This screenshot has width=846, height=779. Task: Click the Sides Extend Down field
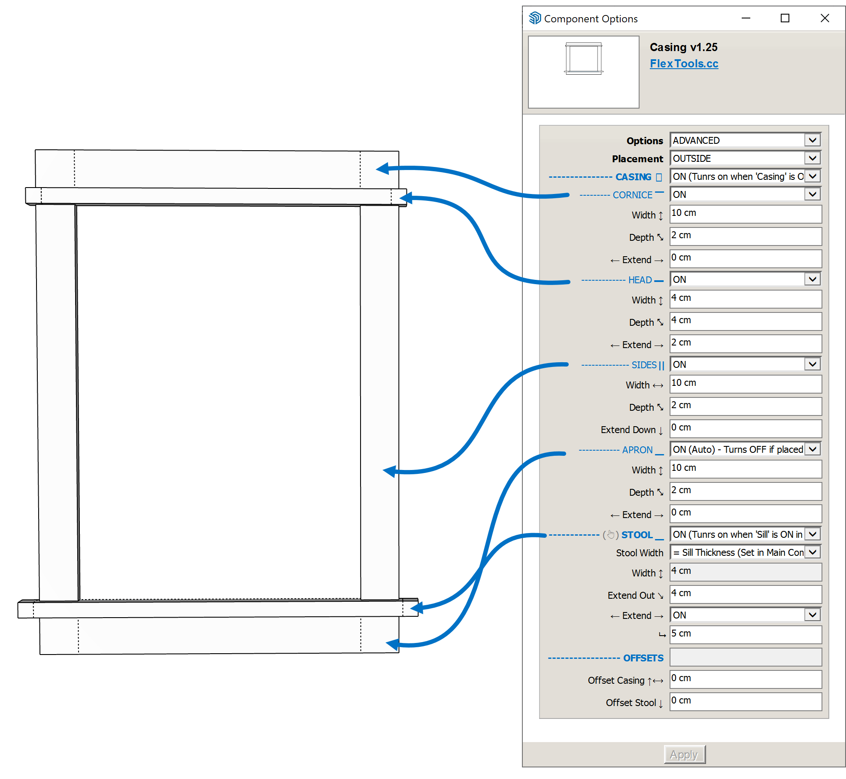pos(745,428)
